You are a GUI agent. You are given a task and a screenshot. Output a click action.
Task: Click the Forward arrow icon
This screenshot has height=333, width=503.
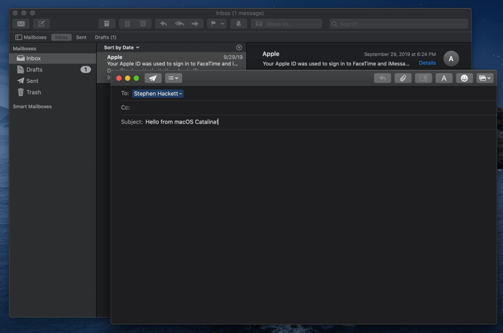click(x=195, y=24)
